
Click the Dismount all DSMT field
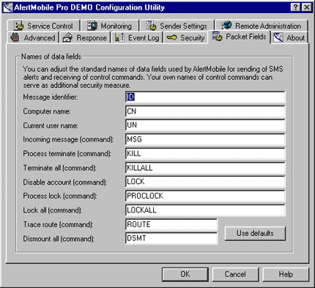[171, 238]
